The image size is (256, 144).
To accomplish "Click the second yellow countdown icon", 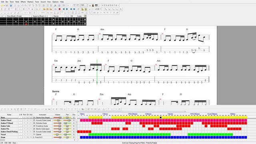I will coord(86,9).
